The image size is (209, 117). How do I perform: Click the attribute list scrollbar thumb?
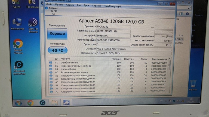tap(169, 65)
